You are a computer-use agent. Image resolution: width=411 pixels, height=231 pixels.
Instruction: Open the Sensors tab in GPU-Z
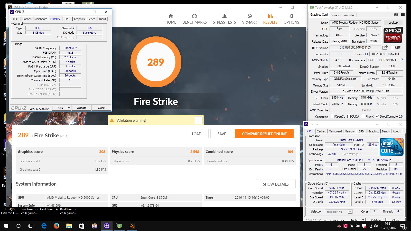coord(335,15)
